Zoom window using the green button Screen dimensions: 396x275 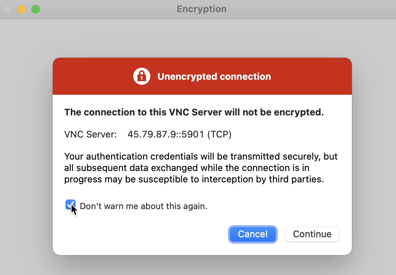point(36,9)
